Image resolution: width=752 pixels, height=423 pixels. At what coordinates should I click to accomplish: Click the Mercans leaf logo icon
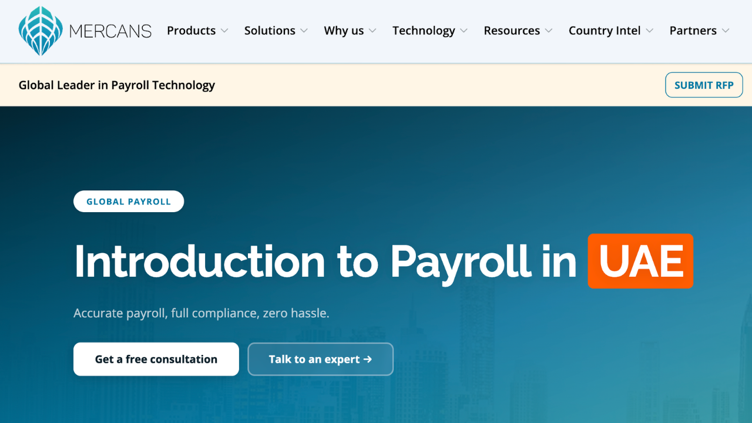tap(41, 31)
